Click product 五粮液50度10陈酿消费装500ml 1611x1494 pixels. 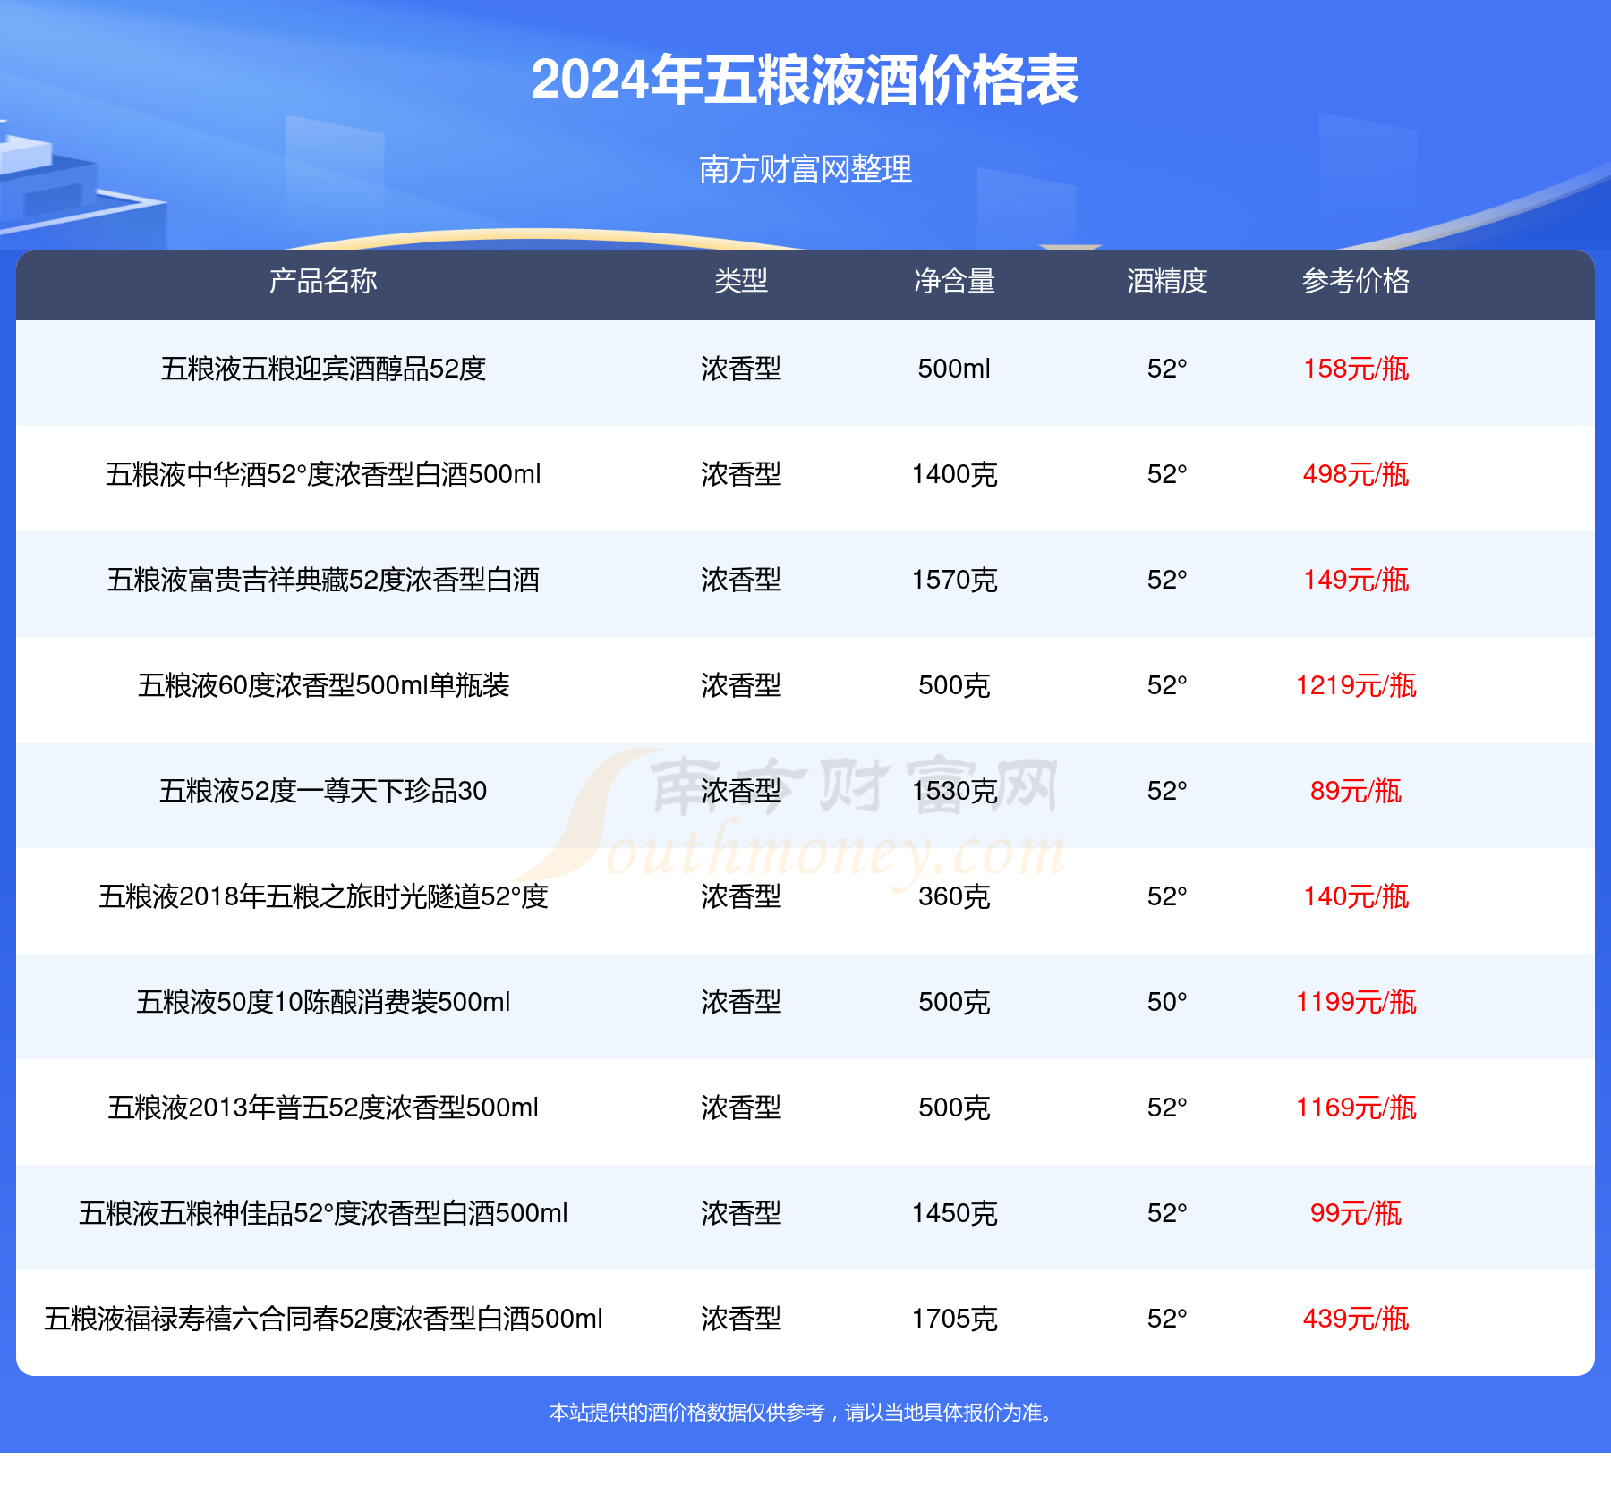click(323, 1002)
